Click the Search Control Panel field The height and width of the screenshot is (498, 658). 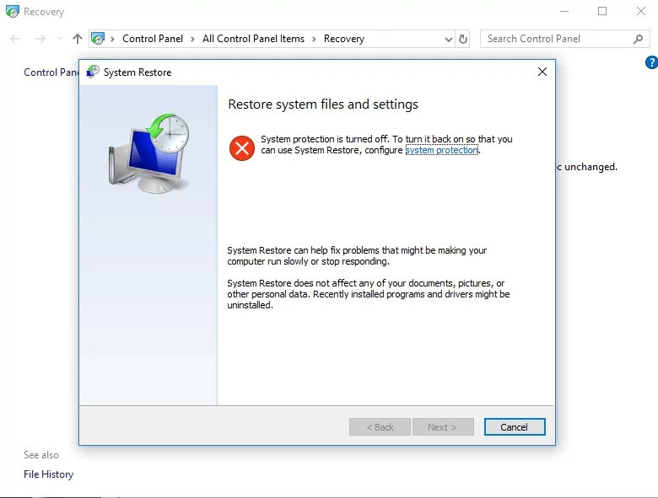[557, 39]
